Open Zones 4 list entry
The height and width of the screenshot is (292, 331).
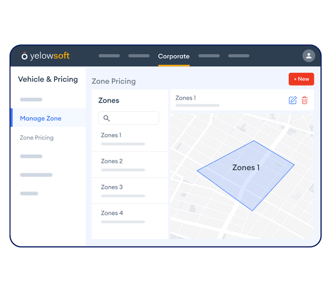(x=112, y=213)
